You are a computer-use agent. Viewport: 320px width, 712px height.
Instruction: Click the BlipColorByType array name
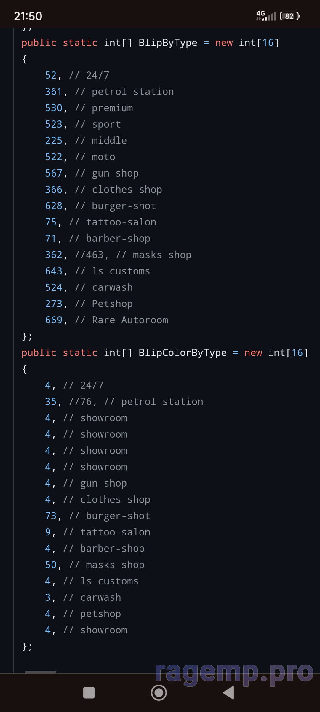click(x=182, y=353)
